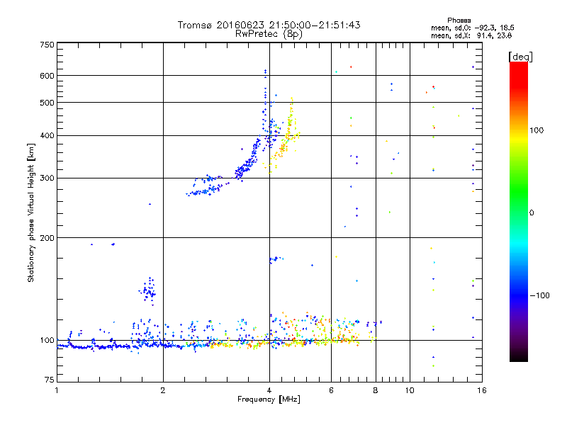Click the x-axis tick label '8'

pos(376,390)
